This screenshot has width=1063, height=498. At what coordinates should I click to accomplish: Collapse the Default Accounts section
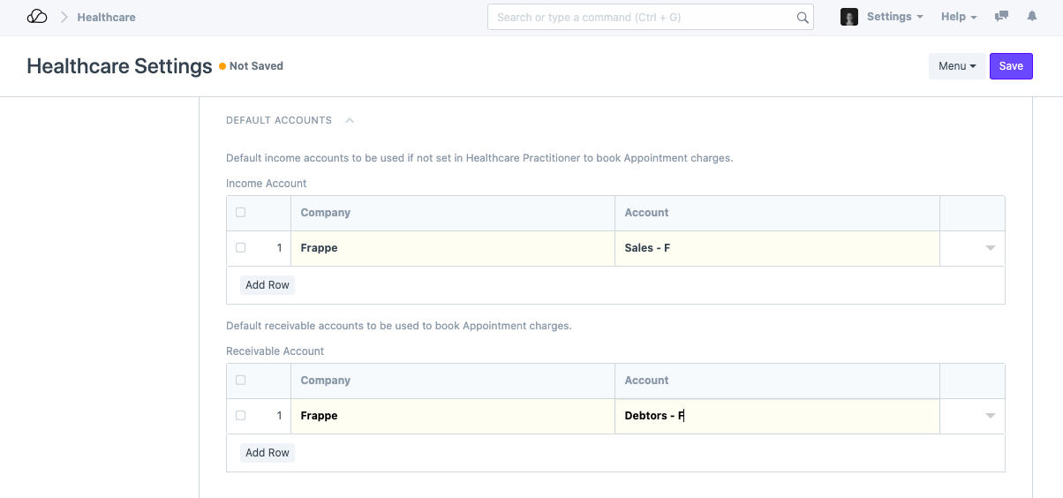(350, 121)
